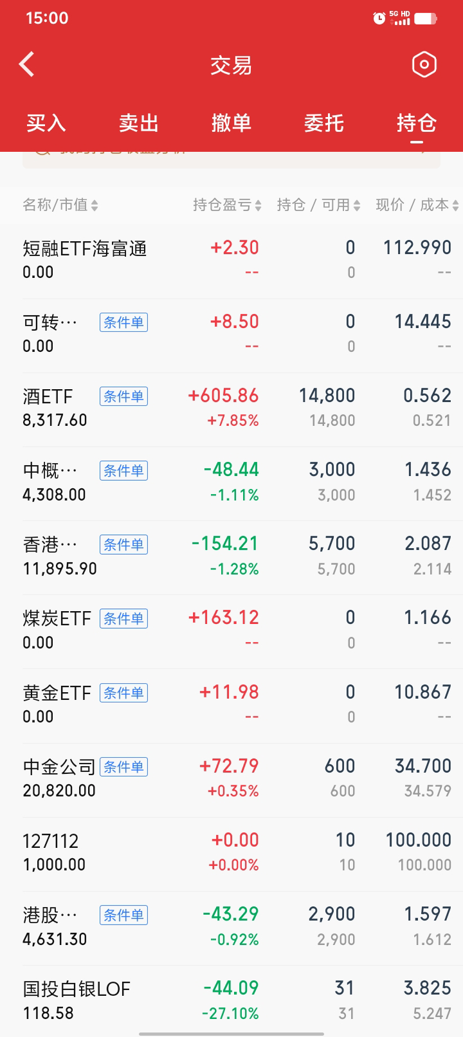Tap the 条件单 badge beside 中金公司

pos(123,767)
